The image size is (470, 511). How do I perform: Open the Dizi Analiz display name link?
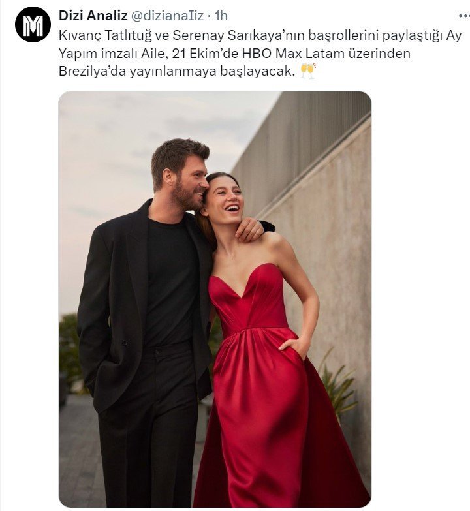tap(93, 15)
